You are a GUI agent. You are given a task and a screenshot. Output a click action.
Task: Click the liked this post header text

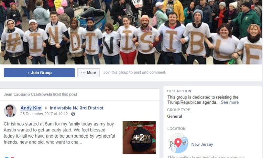[65, 94]
